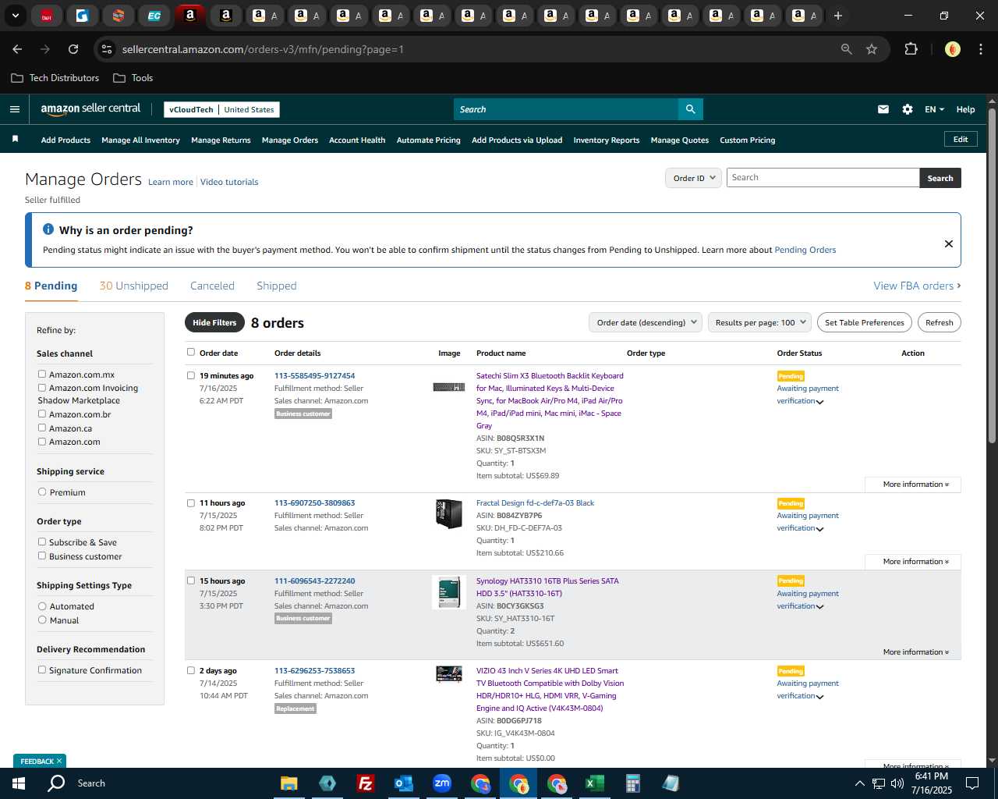This screenshot has width=998, height=799.
Task: Open FileZilla from taskbar
Action: (x=365, y=783)
